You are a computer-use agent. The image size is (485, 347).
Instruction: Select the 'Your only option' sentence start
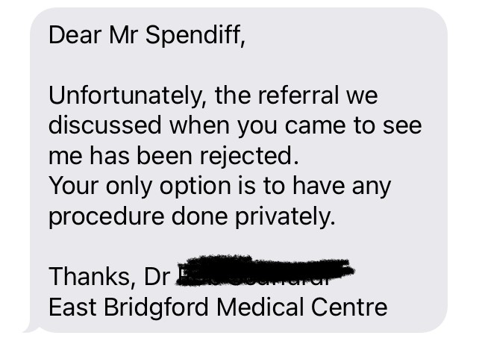pos(140,187)
